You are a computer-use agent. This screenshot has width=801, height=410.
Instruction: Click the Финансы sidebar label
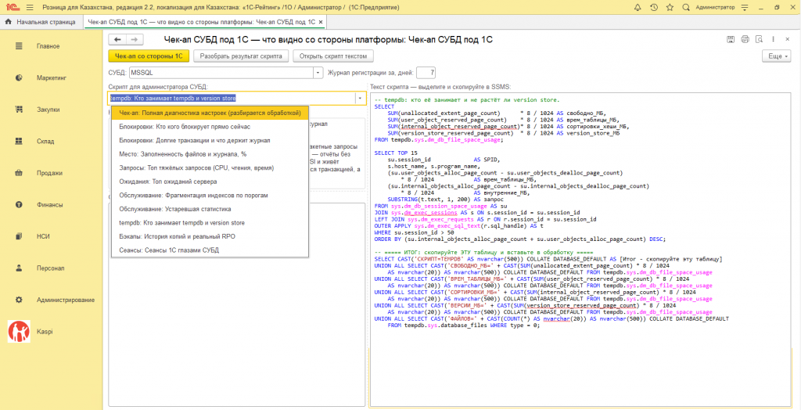tap(49, 204)
